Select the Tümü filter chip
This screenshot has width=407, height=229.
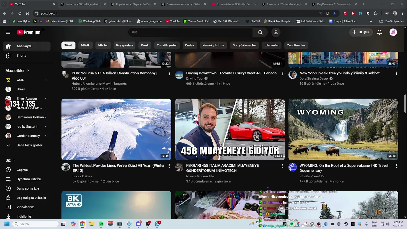pos(68,45)
